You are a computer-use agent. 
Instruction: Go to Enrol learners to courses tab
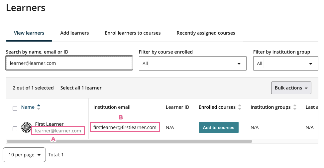tap(133, 33)
